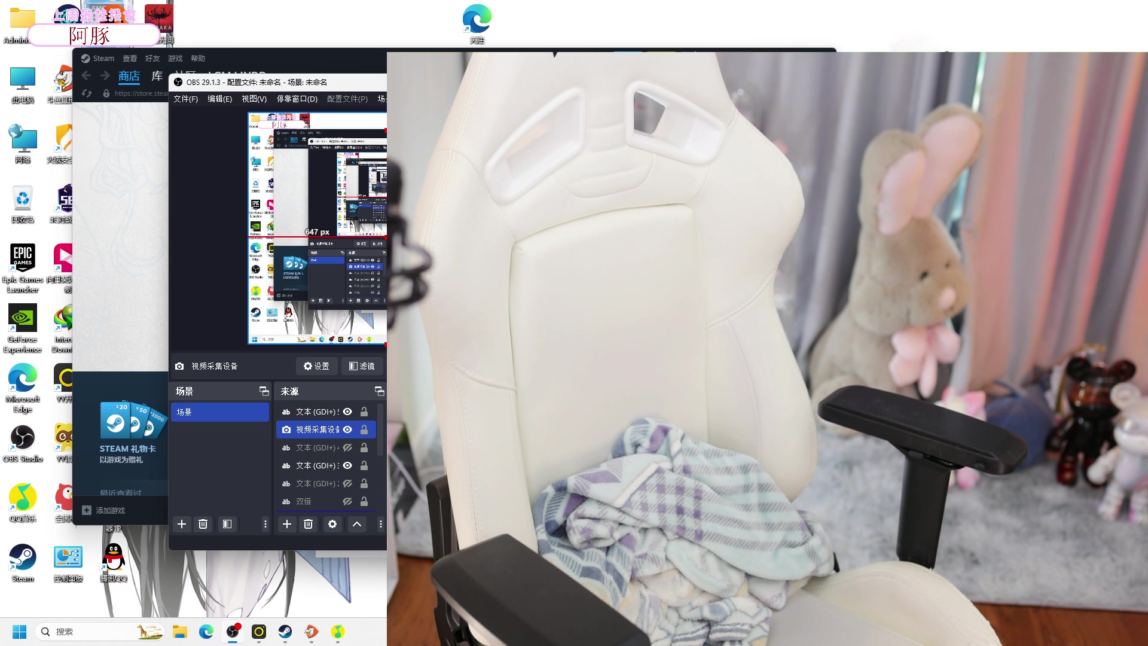Viewport: 1148px width, 646px height.
Task: Select the 双倍 text source row
Action: [326, 501]
